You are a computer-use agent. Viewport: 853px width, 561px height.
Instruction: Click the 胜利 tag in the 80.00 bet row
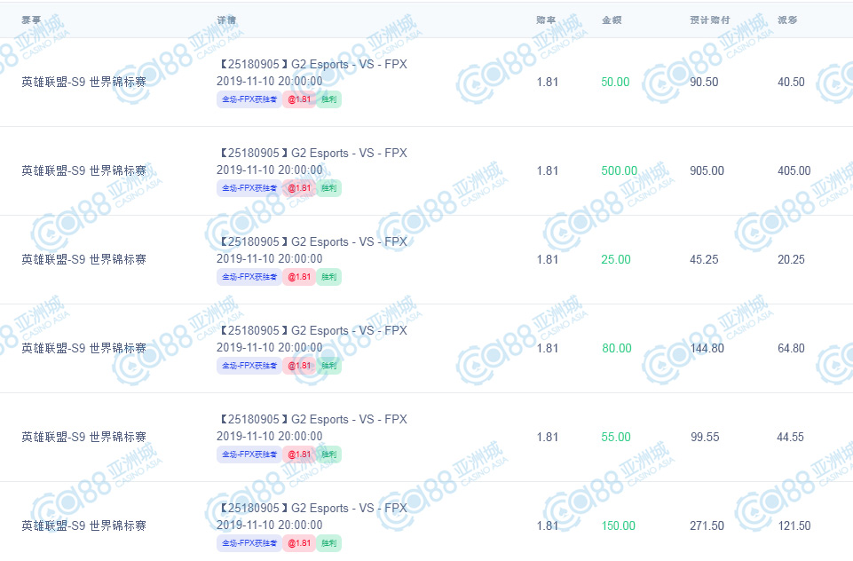coord(328,366)
